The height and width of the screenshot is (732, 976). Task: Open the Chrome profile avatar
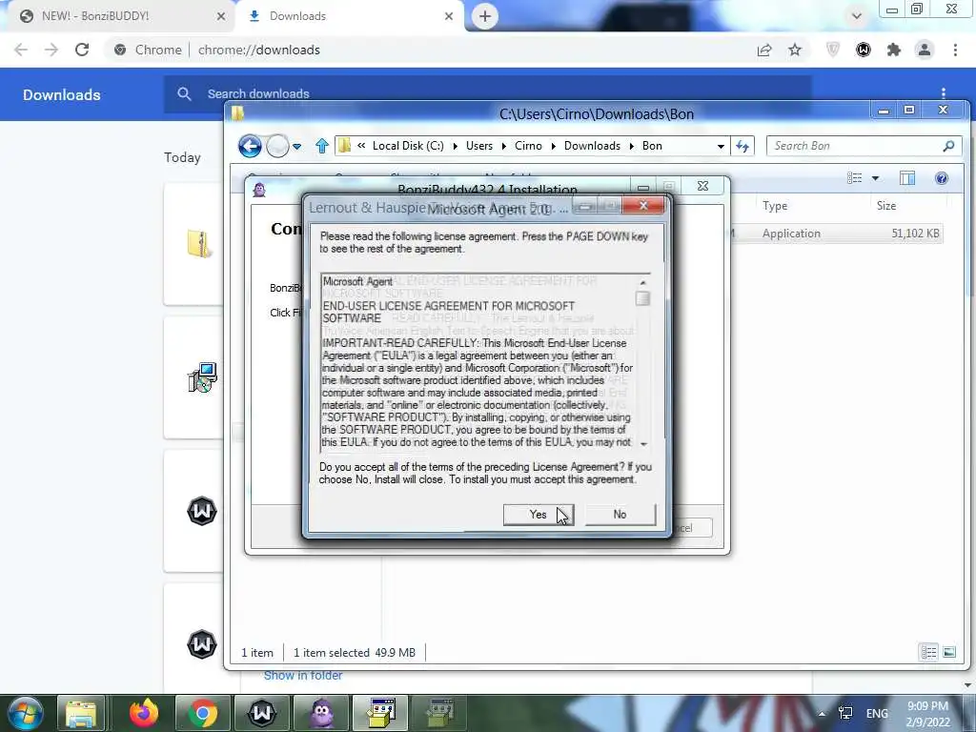pos(925,50)
